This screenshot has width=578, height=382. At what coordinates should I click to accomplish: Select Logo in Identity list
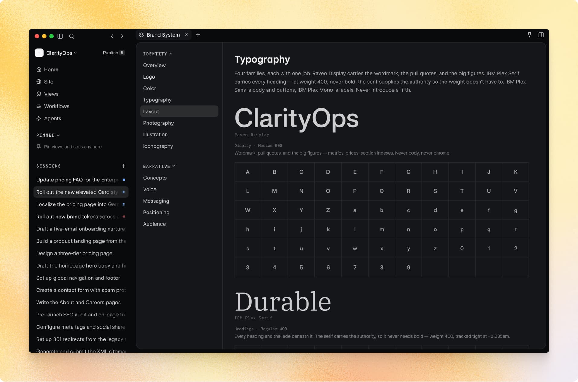[x=179, y=77]
